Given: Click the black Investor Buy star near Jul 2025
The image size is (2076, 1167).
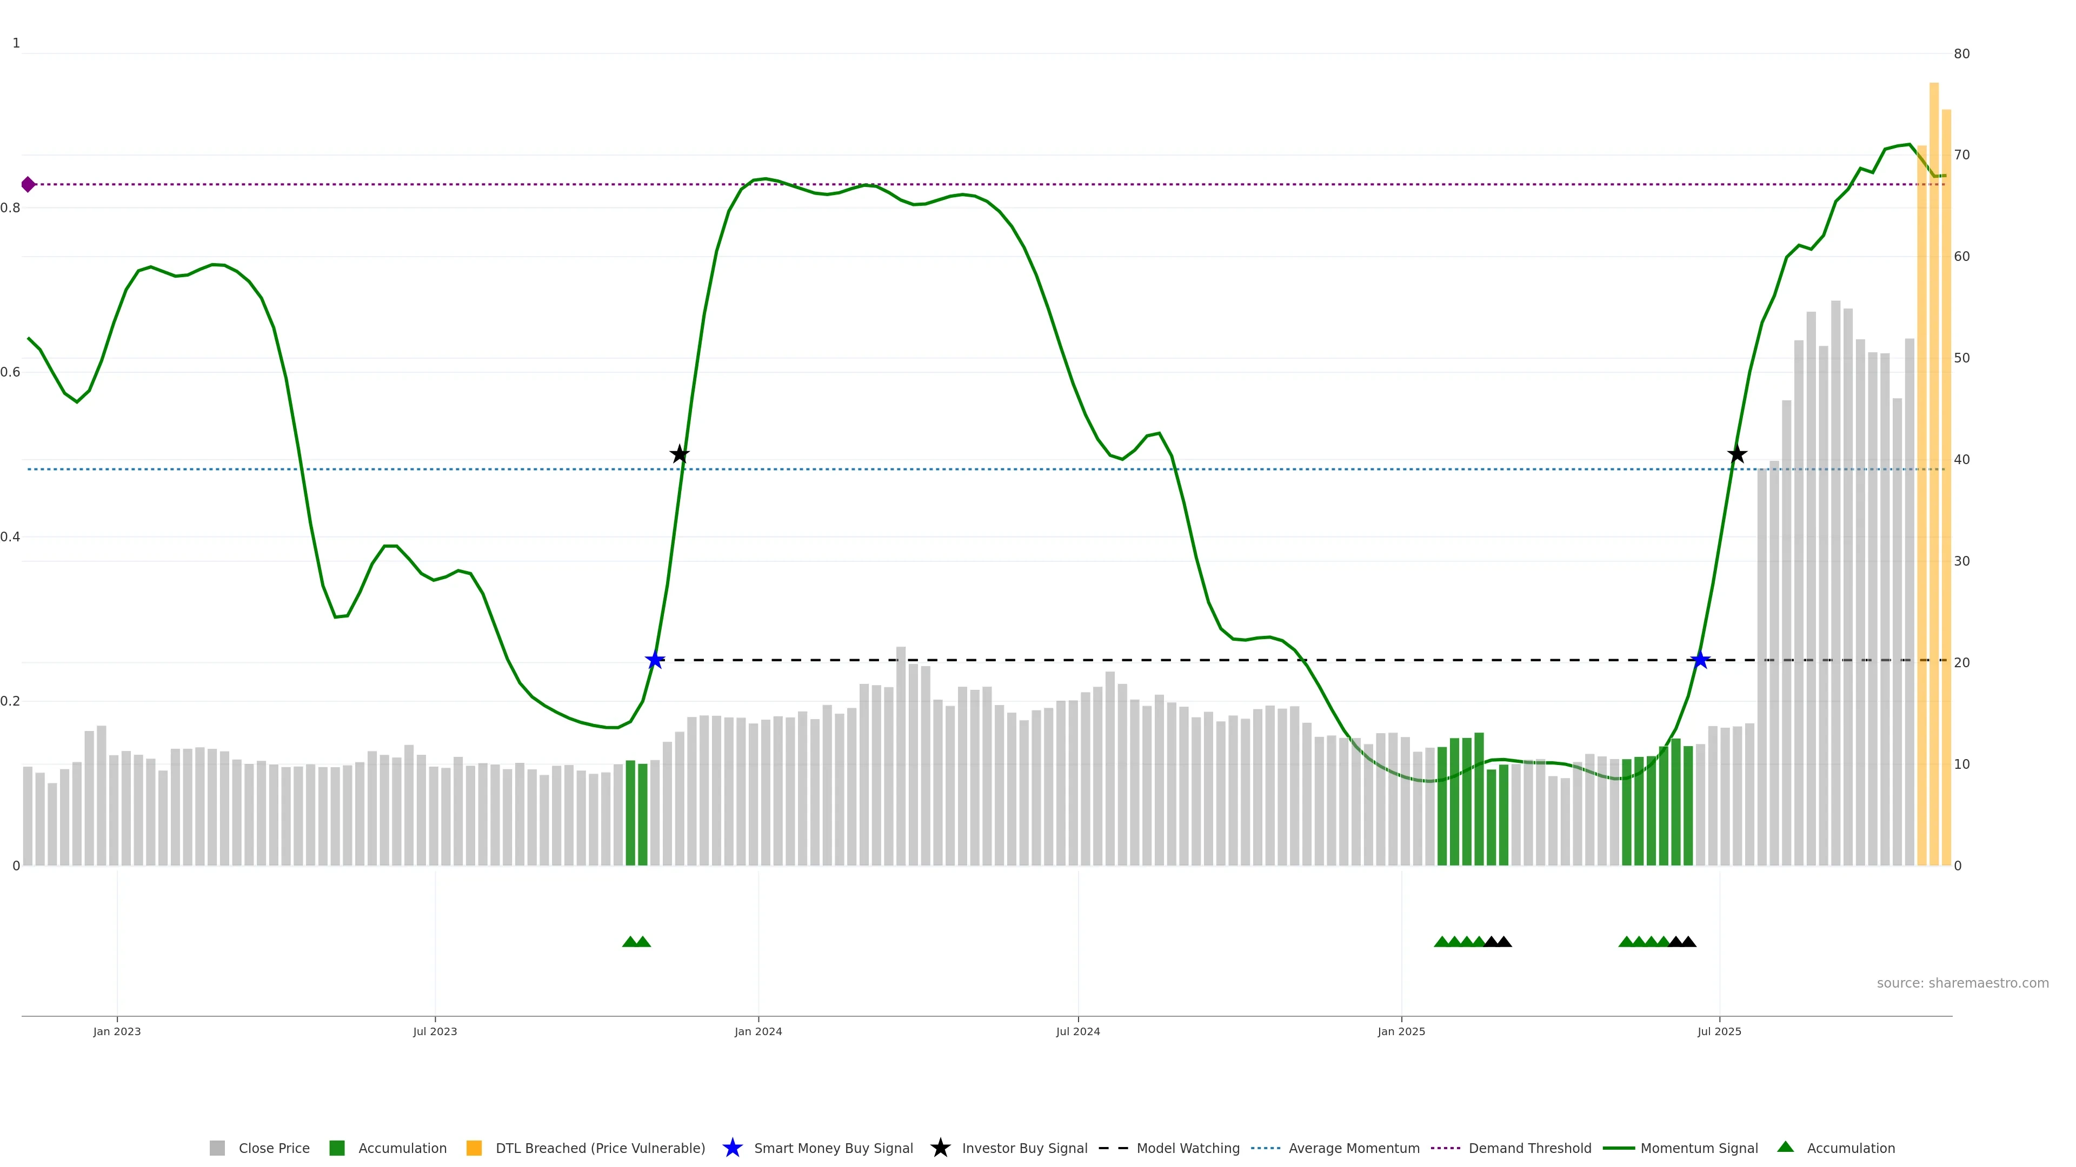Looking at the screenshot, I should (x=1736, y=455).
